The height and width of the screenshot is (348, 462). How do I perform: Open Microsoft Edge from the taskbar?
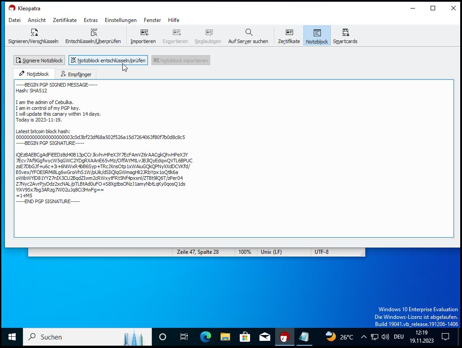206,337
